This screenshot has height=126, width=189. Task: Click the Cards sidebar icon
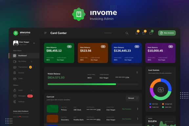[14, 79]
